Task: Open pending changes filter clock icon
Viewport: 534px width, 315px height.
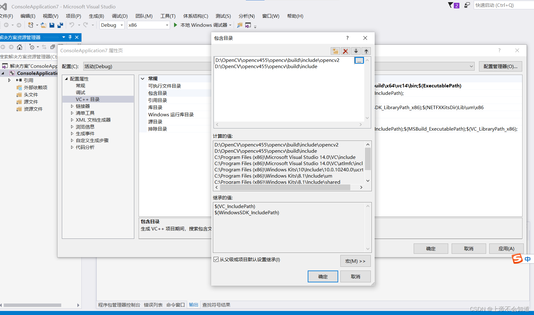Action: tap(32, 47)
